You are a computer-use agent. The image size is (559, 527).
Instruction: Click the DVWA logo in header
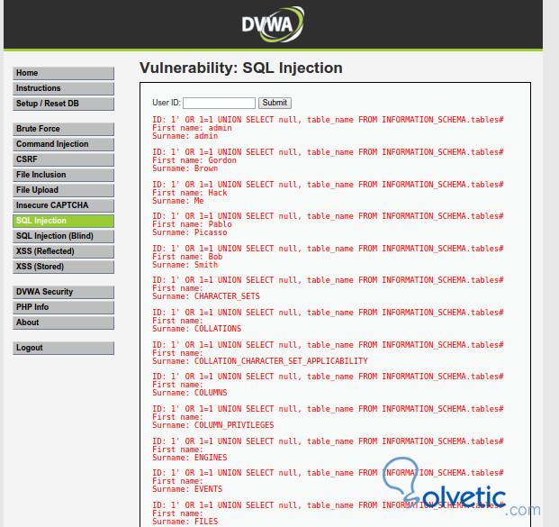pos(273,24)
